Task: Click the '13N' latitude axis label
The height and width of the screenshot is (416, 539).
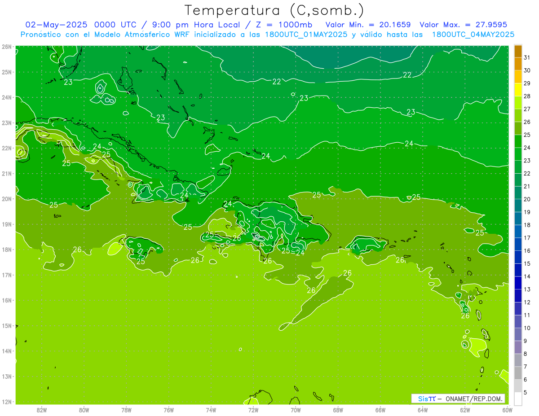Action: coord(6,377)
